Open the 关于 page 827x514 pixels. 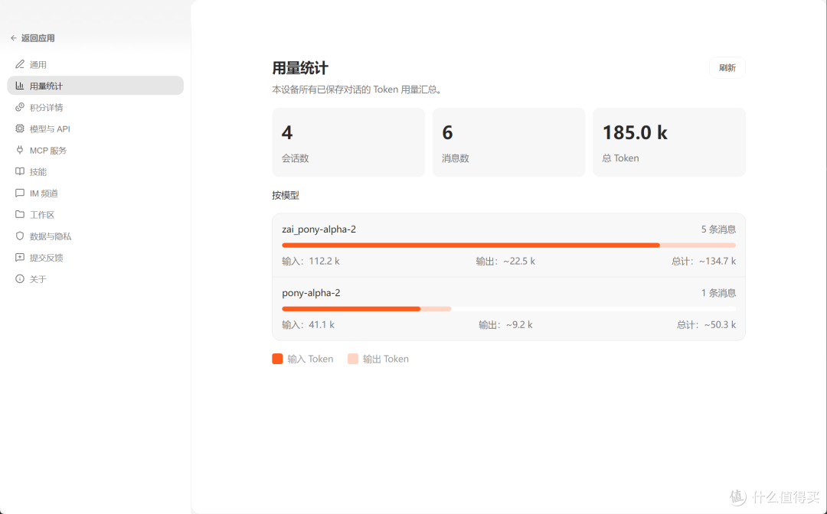(96, 279)
